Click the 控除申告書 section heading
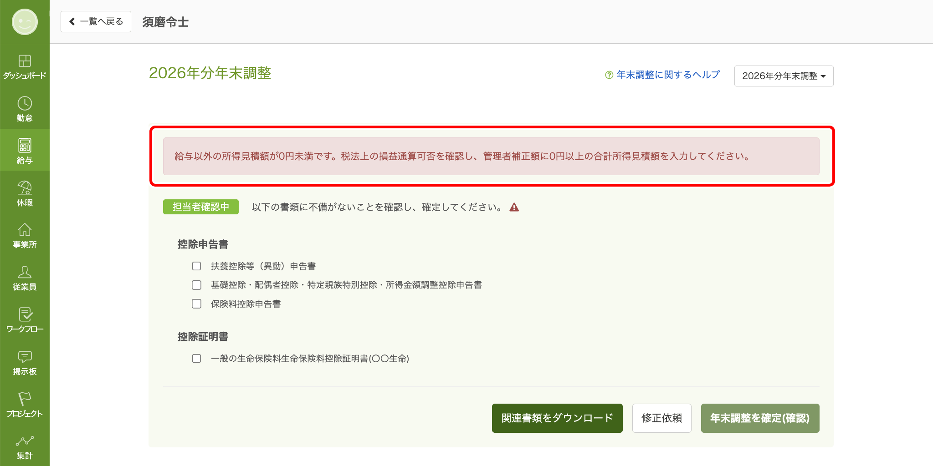 click(x=203, y=244)
